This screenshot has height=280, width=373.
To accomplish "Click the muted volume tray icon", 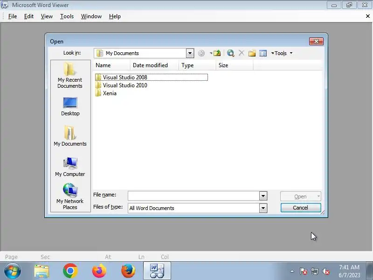I will click(326, 271).
